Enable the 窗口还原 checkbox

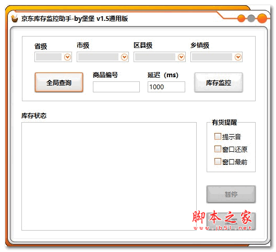pos(218,149)
